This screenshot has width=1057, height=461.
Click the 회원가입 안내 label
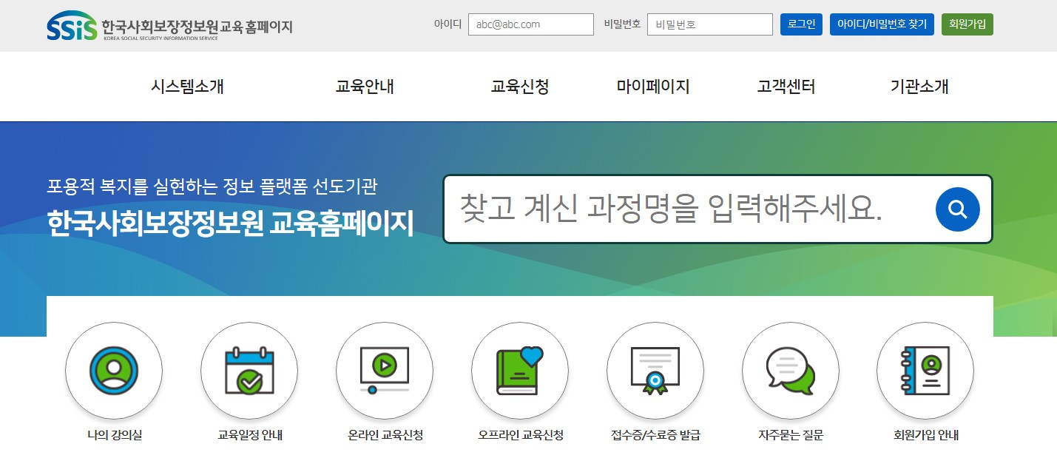926,435
